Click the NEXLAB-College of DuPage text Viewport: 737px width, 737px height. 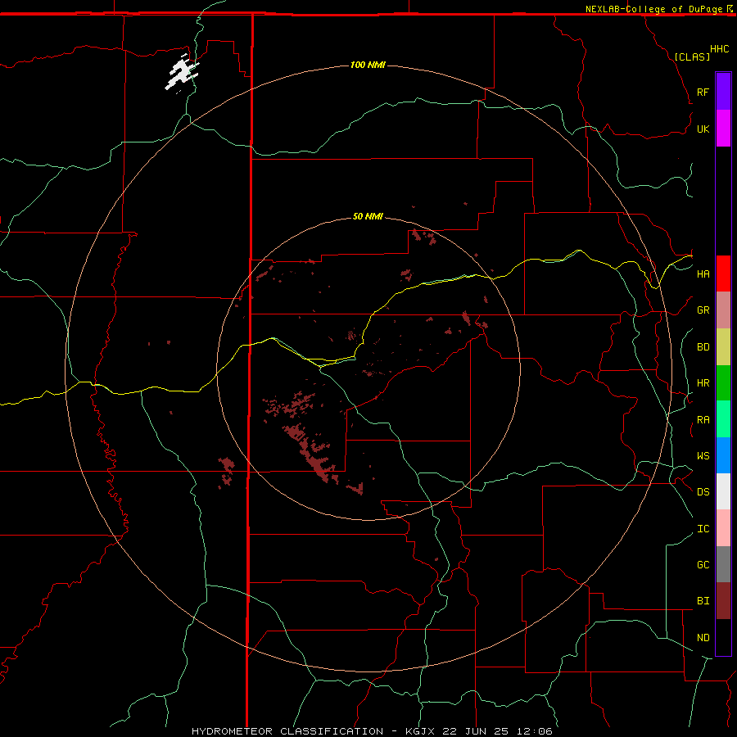coord(653,9)
